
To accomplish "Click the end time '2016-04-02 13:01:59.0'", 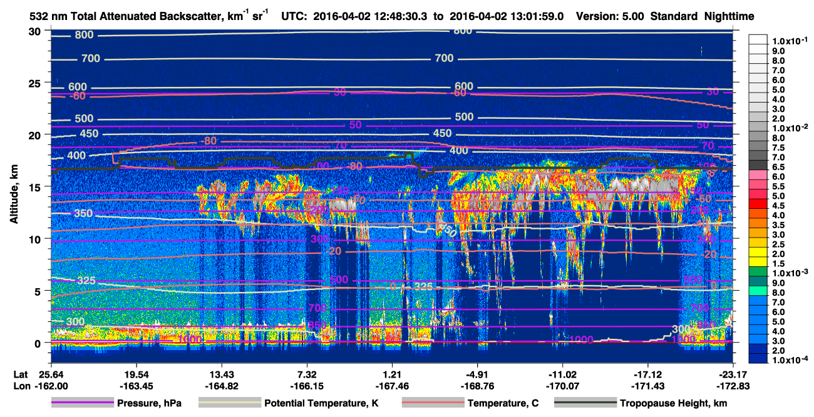I will (508, 16).
